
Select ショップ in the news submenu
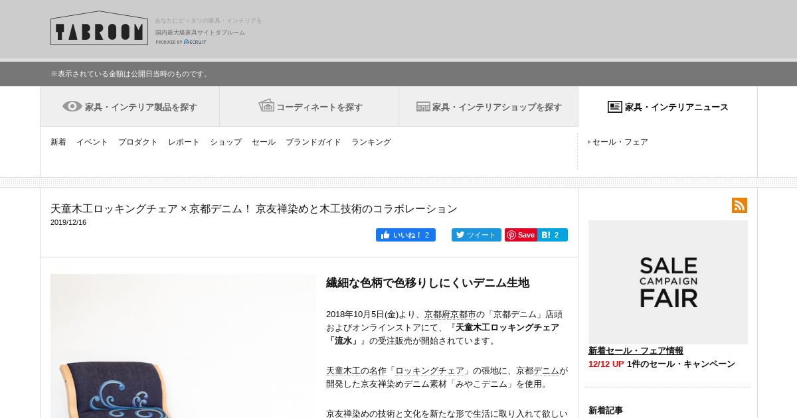point(226,142)
